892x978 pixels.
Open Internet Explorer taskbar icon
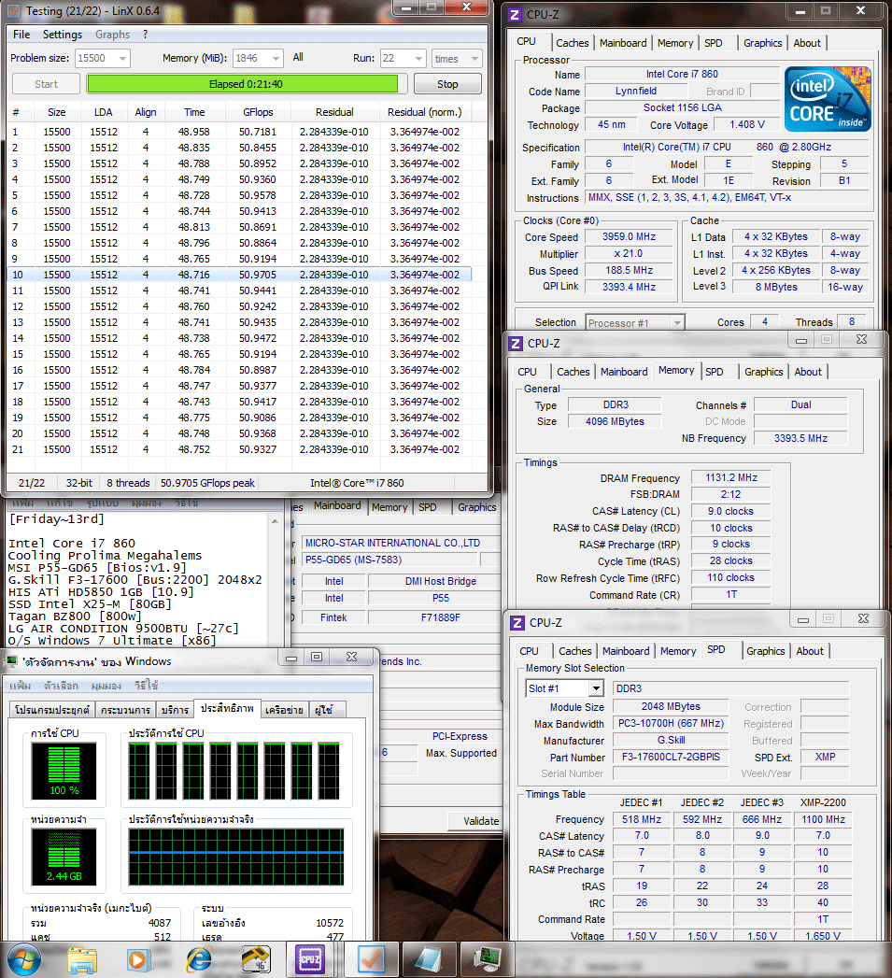point(198,960)
